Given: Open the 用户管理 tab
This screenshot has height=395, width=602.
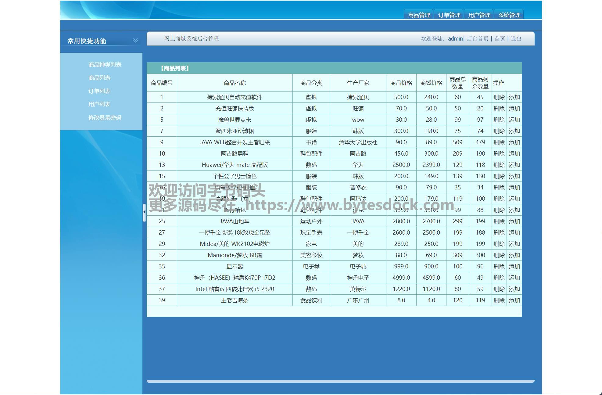Looking at the screenshot, I should (479, 15).
